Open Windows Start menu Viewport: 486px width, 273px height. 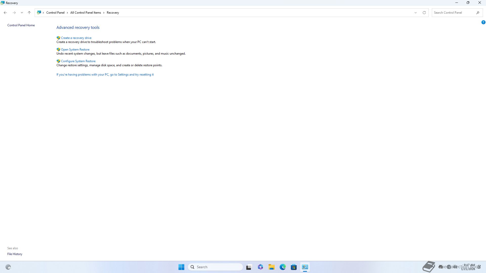181,267
